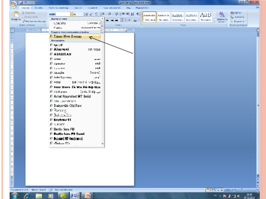Open the Выделить select menu
Screen dimensions: 266x199
[238, 22]
